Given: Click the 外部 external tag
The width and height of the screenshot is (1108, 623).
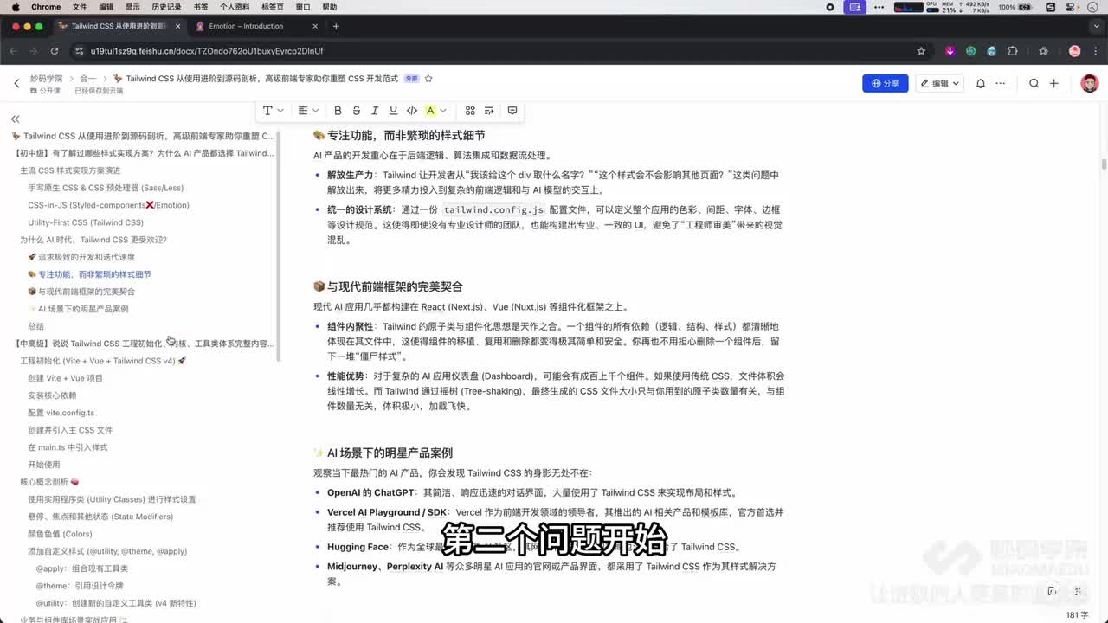Looking at the screenshot, I should click(x=411, y=79).
